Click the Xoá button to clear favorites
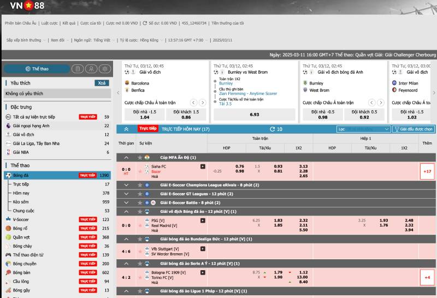This screenshot has width=437, height=298. point(101,83)
